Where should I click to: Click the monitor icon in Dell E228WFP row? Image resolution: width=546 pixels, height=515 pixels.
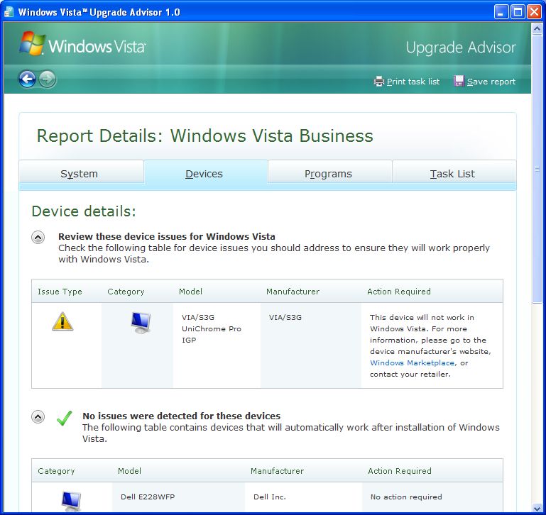click(x=72, y=501)
